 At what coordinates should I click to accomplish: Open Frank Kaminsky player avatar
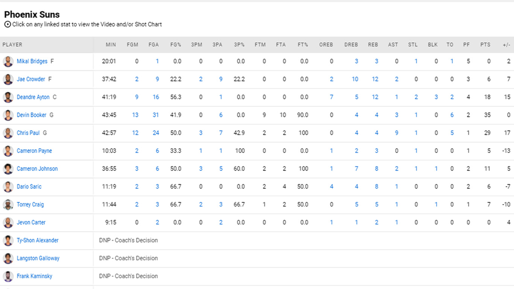[x=8, y=276]
